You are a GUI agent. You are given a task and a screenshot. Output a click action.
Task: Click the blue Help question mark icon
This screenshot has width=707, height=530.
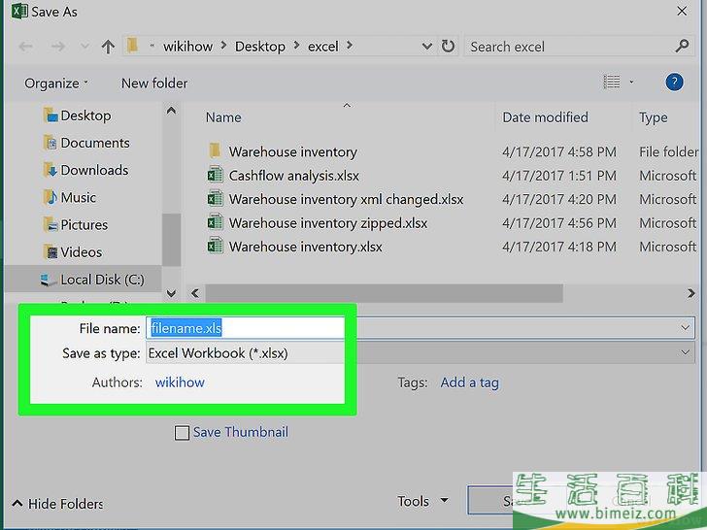point(674,83)
